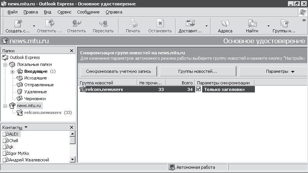The width and height of the screenshot is (308, 173).
Task: Select contact Андрей Жвалевский
Action: click(29, 160)
